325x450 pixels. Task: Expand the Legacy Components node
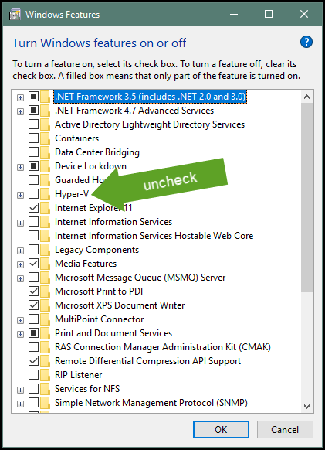tap(20, 251)
